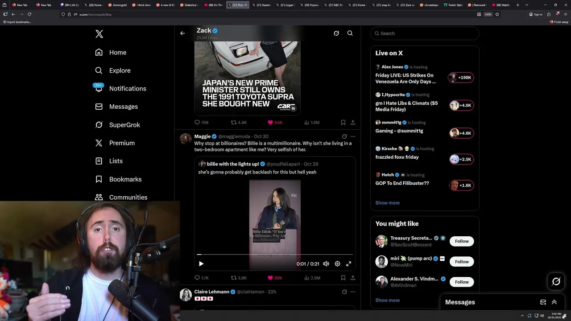
Task: Bookmark Maggie's post
Action: click(x=343, y=278)
